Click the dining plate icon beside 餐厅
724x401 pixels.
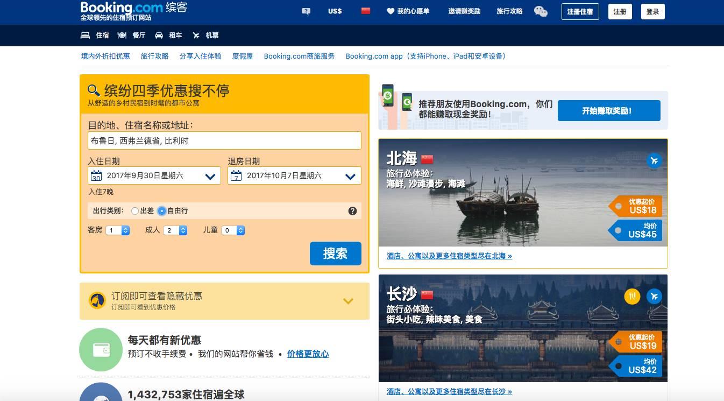(x=122, y=36)
